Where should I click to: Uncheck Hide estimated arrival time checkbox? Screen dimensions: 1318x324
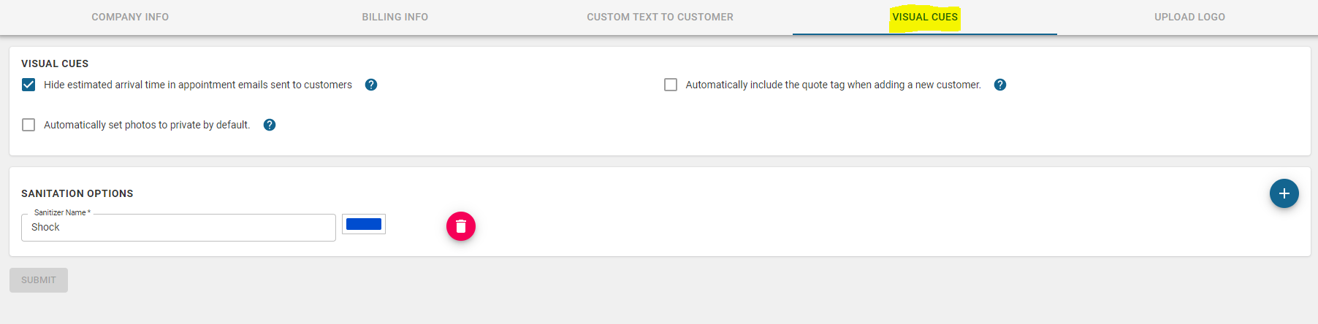click(28, 85)
